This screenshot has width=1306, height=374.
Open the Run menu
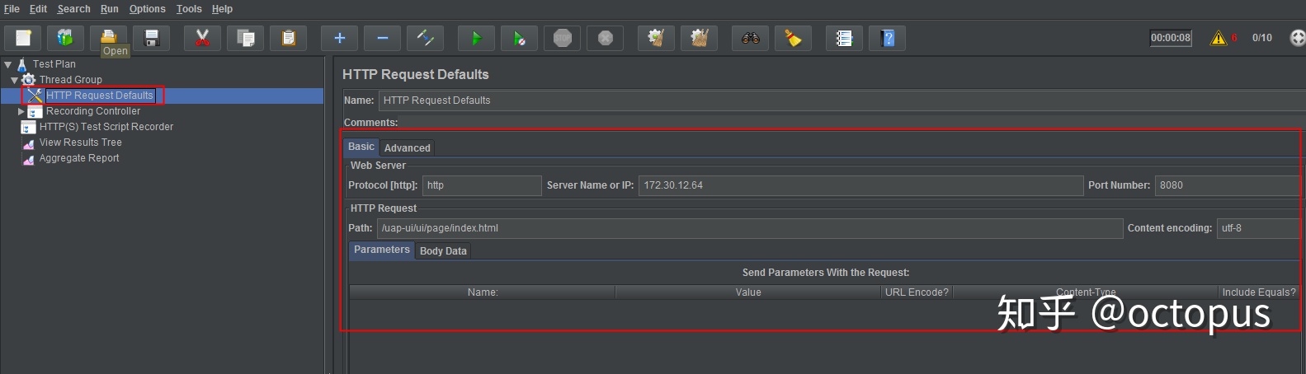coord(110,9)
